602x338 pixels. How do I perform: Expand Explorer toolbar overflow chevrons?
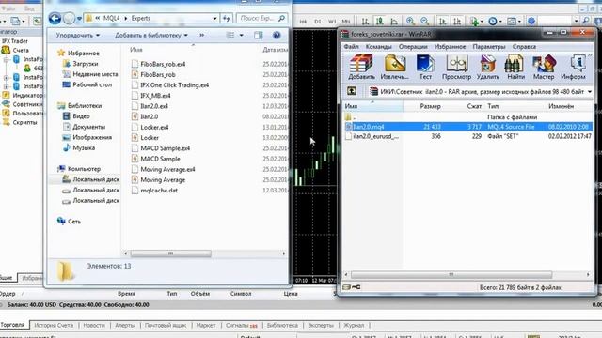click(202, 36)
